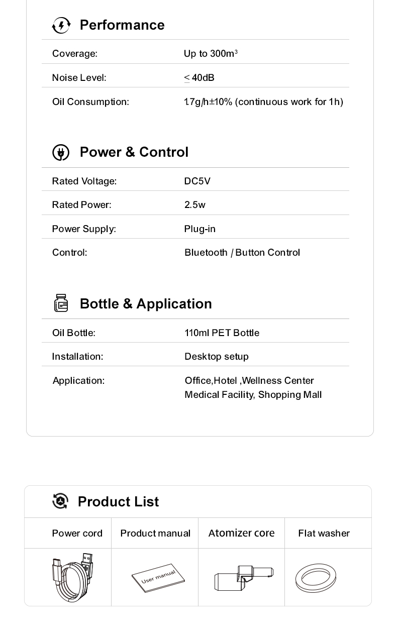The image size is (397, 638).
Task: Select the user manual booklet image
Action: pyautogui.click(x=158, y=578)
